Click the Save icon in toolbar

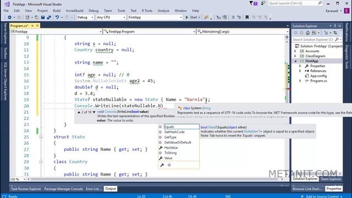(43, 17)
